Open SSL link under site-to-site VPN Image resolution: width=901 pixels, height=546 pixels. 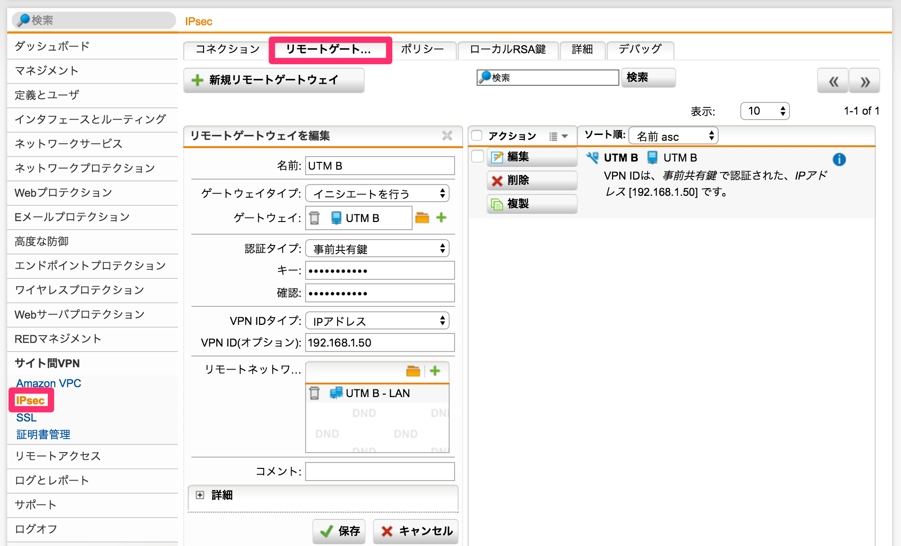point(26,417)
